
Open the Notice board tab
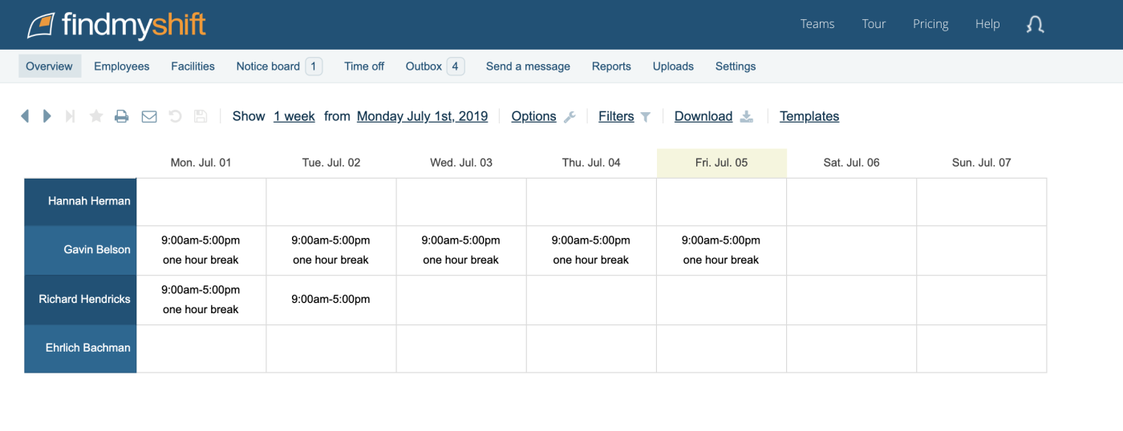click(279, 66)
